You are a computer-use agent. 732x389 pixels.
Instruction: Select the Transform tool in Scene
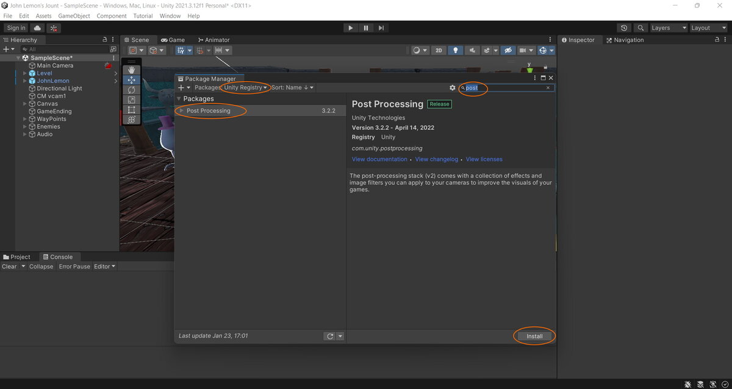pos(131,120)
